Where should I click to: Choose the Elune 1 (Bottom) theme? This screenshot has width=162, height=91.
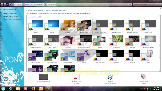pos(100,27)
